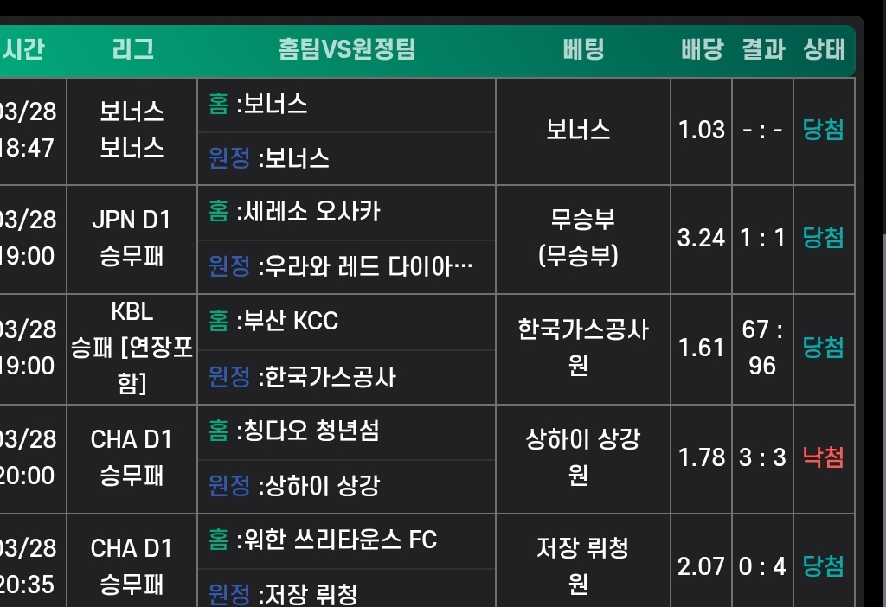The height and width of the screenshot is (607, 886).
Task: Select home team 워한 쓰리타운스 FC
Action: coord(337,540)
